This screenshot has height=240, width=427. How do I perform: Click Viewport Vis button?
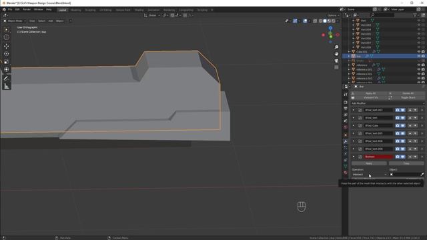click(369, 98)
